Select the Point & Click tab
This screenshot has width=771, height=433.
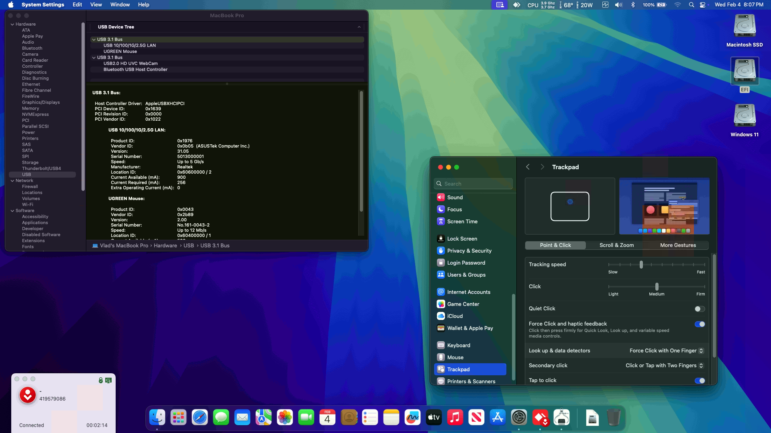coord(555,245)
